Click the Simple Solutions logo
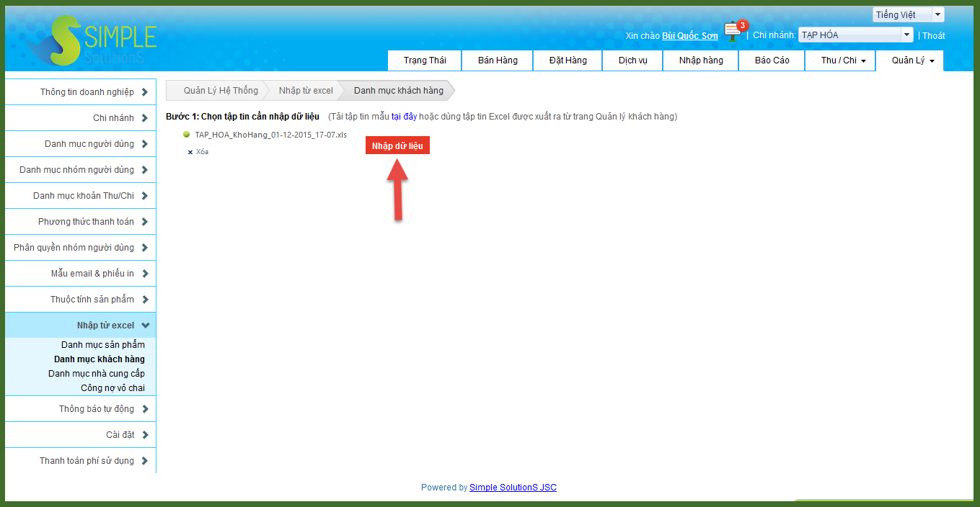Viewport: 980px width, 507px height. click(92, 42)
